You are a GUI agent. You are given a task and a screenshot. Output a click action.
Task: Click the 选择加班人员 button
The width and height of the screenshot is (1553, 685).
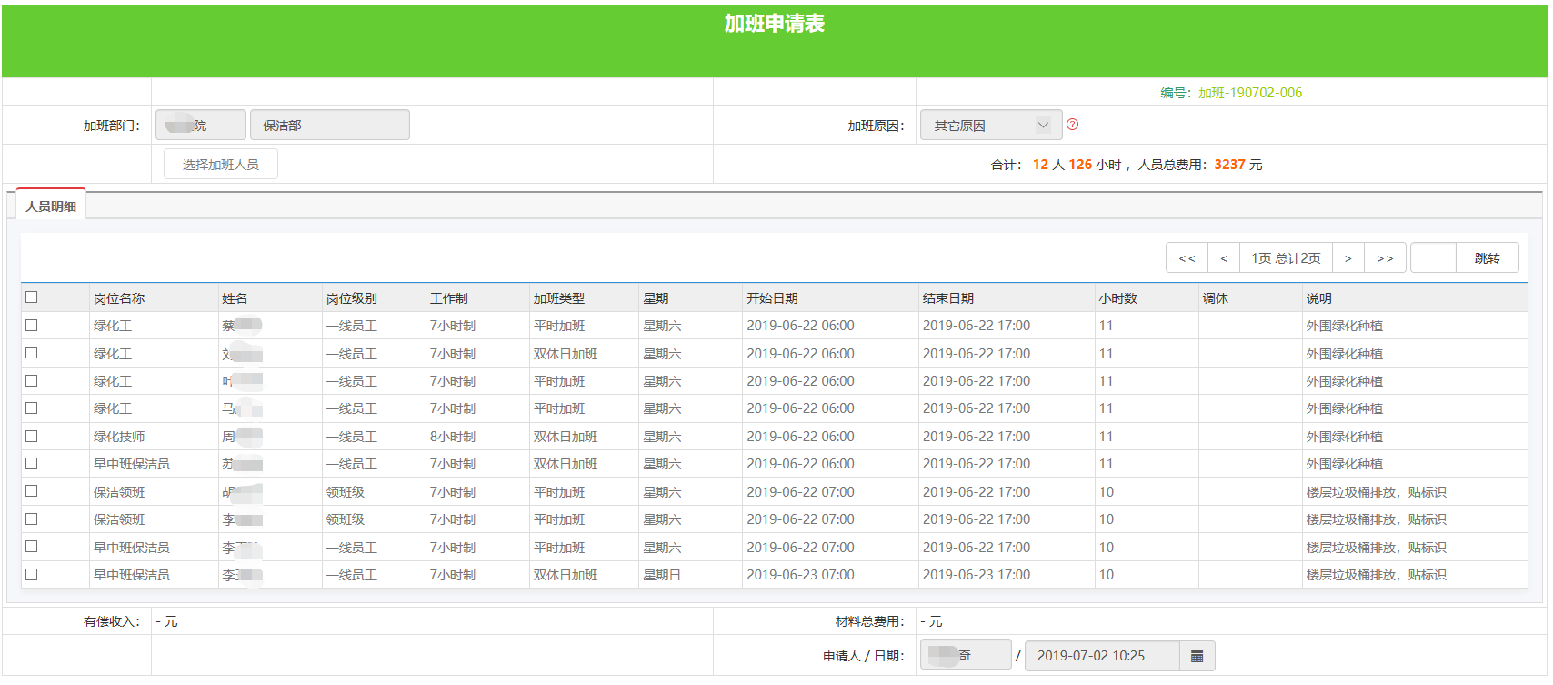click(x=221, y=165)
